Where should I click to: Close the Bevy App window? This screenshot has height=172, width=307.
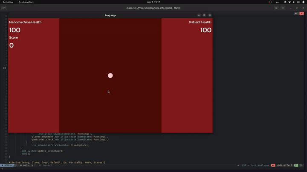tap(210, 15)
